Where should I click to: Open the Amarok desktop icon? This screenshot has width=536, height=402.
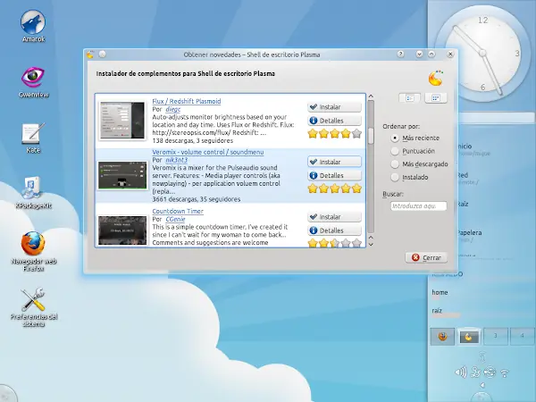coord(33,26)
